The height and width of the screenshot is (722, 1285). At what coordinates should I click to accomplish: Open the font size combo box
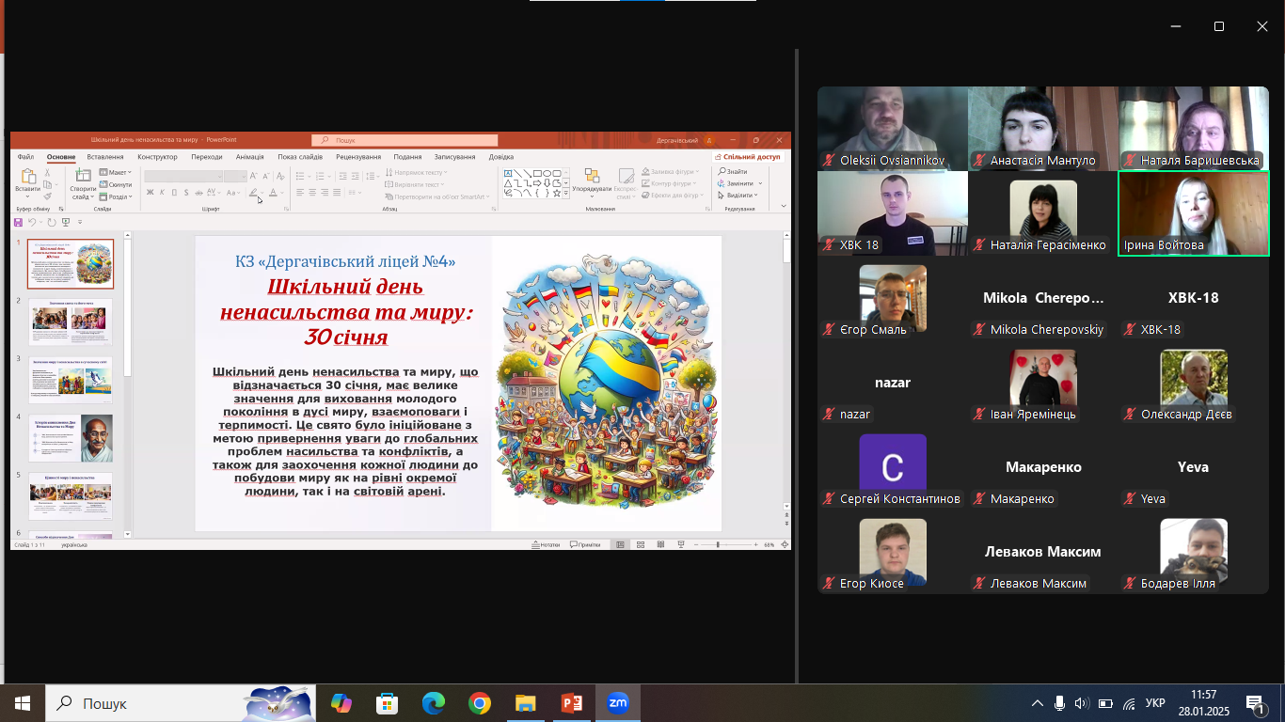(235, 176)
